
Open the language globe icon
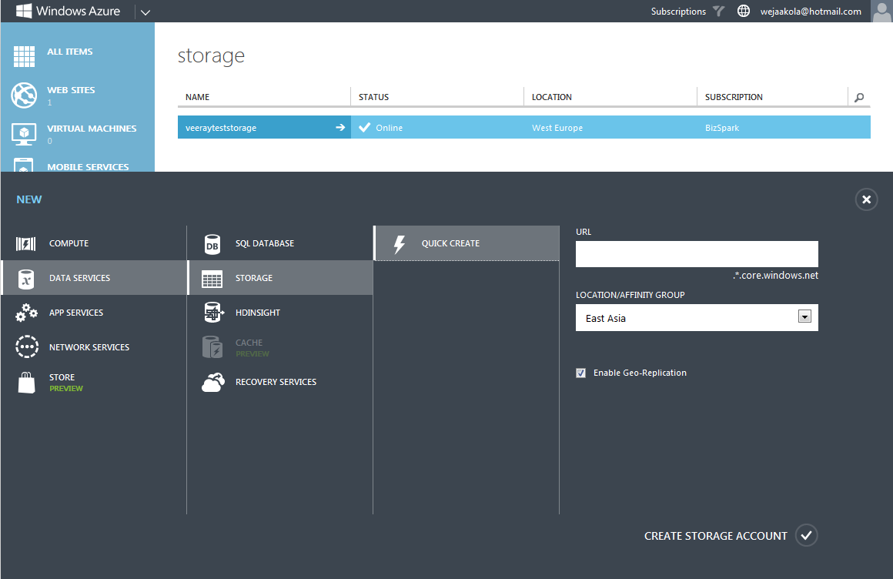[x=743, y=11]
